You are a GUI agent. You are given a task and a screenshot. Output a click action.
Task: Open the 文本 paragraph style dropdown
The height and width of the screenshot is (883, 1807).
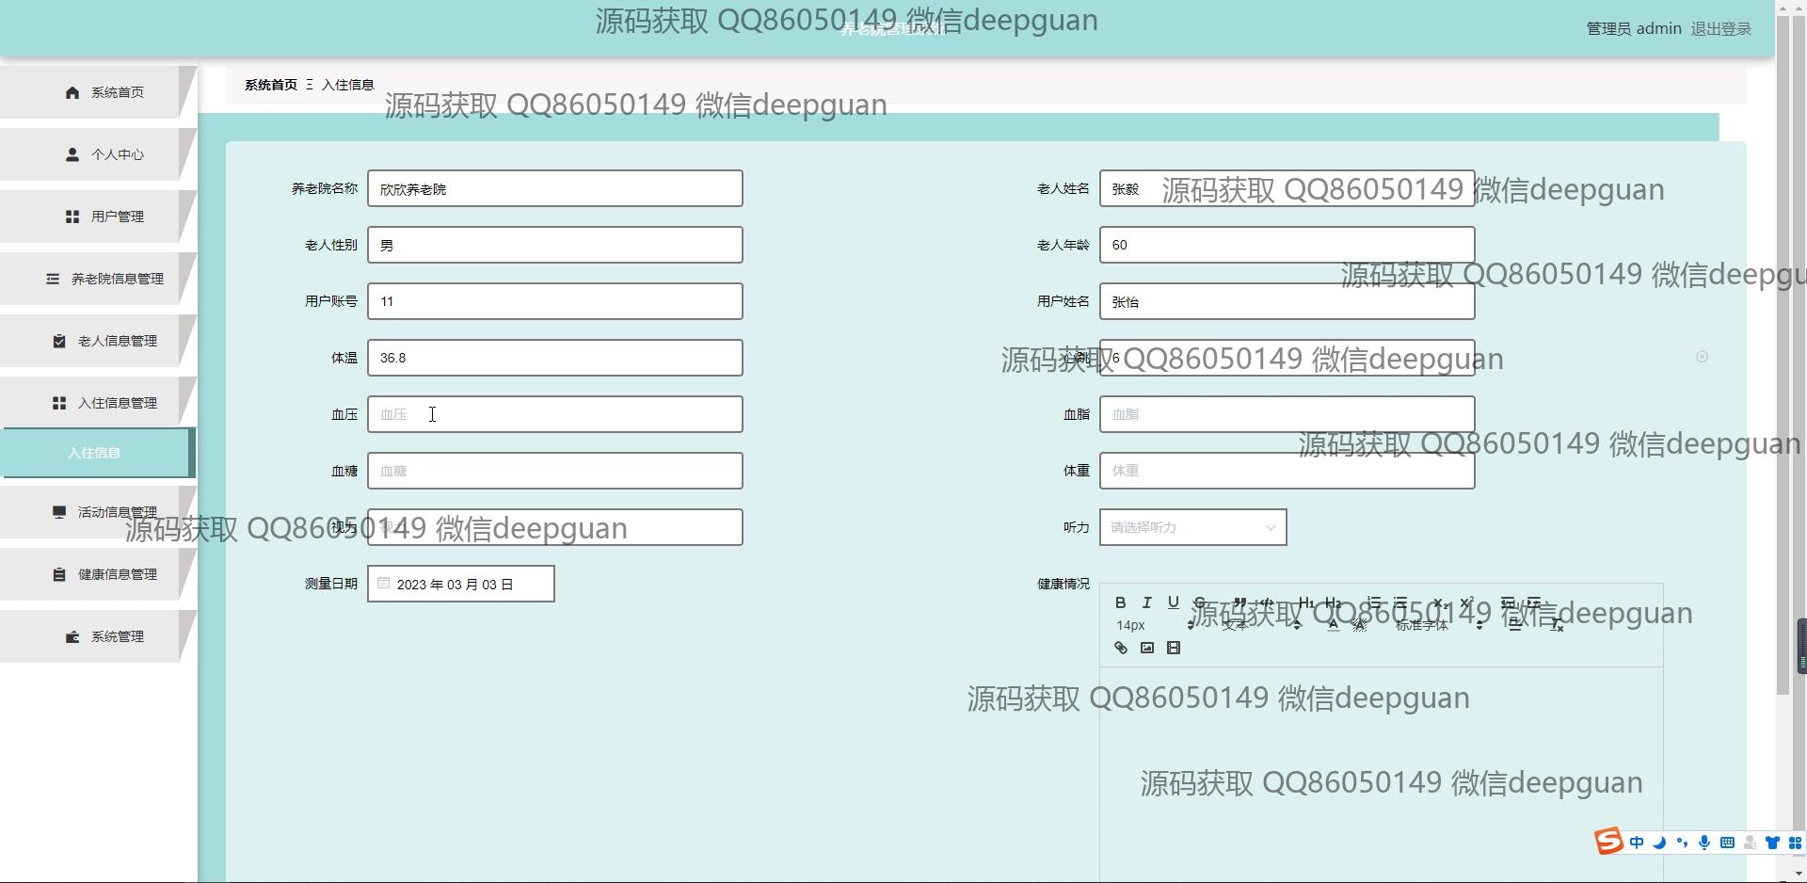[x=1261, y=625]
